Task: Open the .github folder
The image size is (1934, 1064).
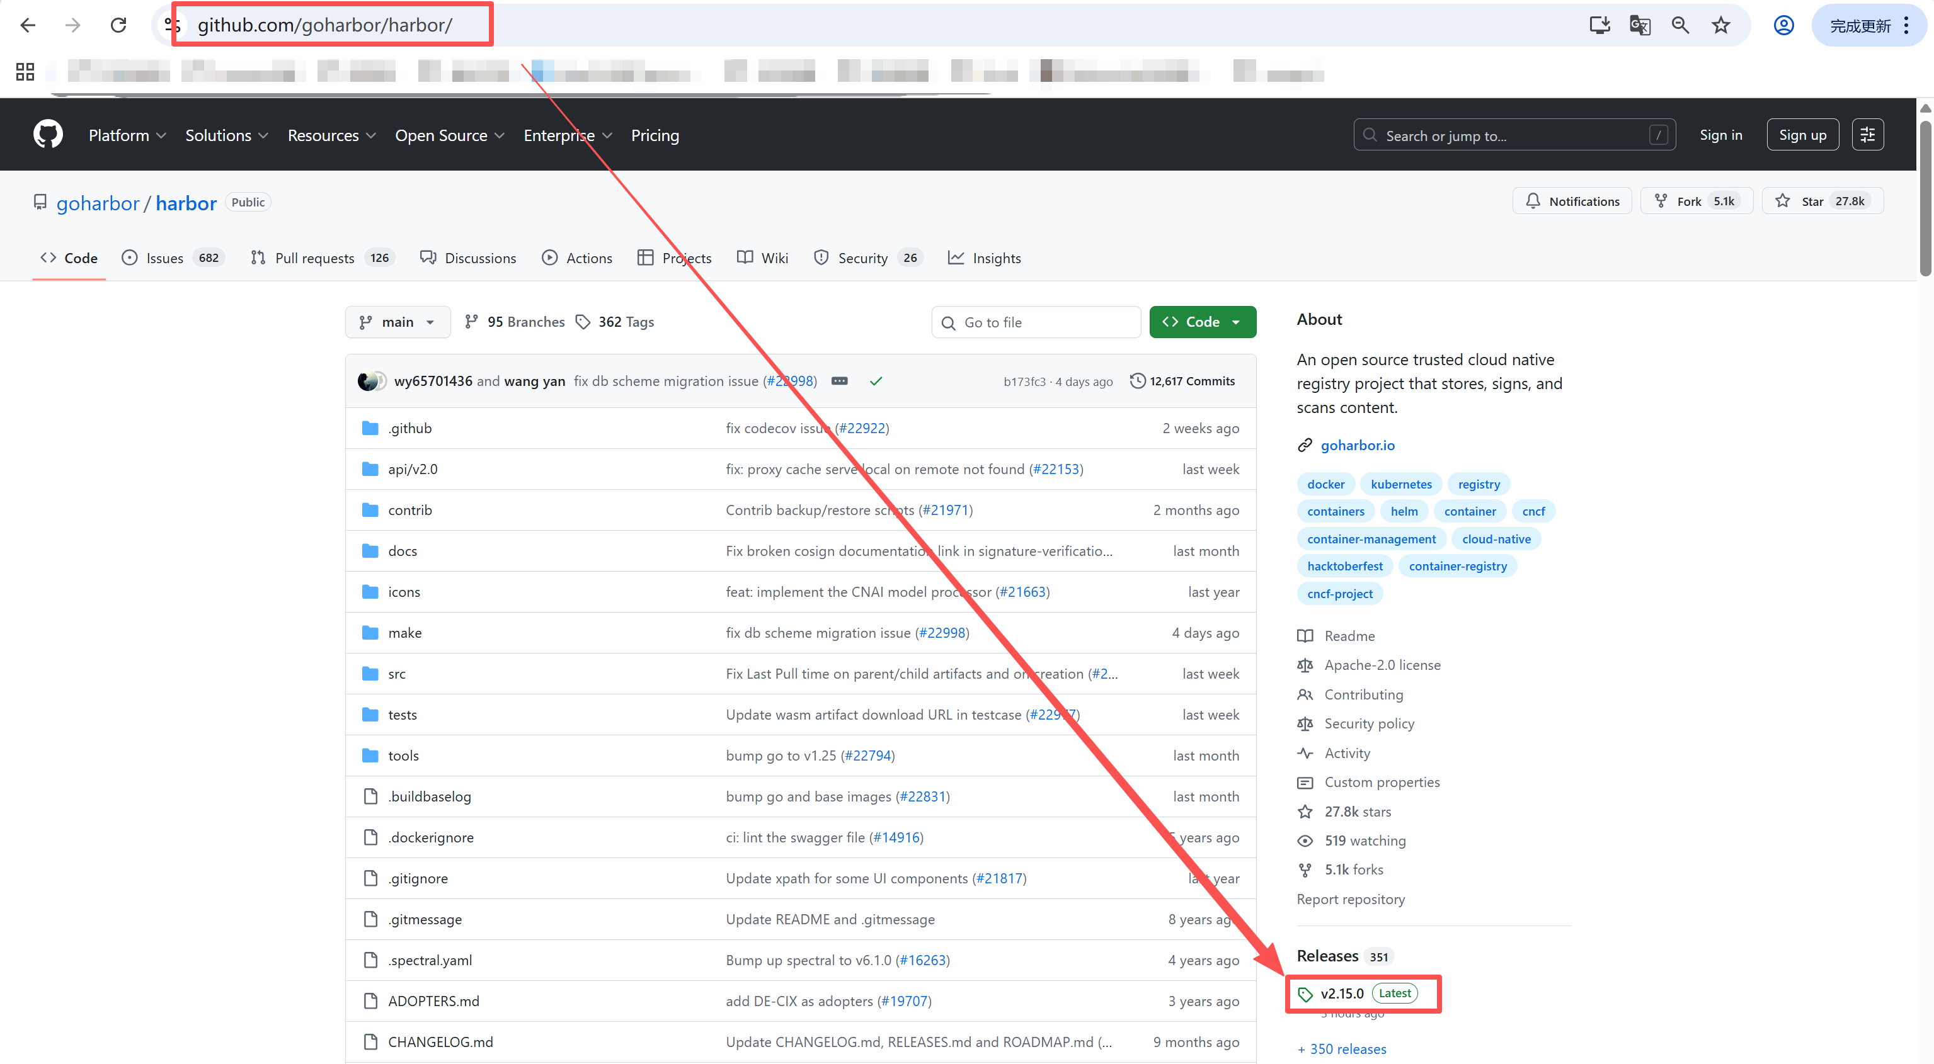Action: pyautogui.click(x=410, y=429)
